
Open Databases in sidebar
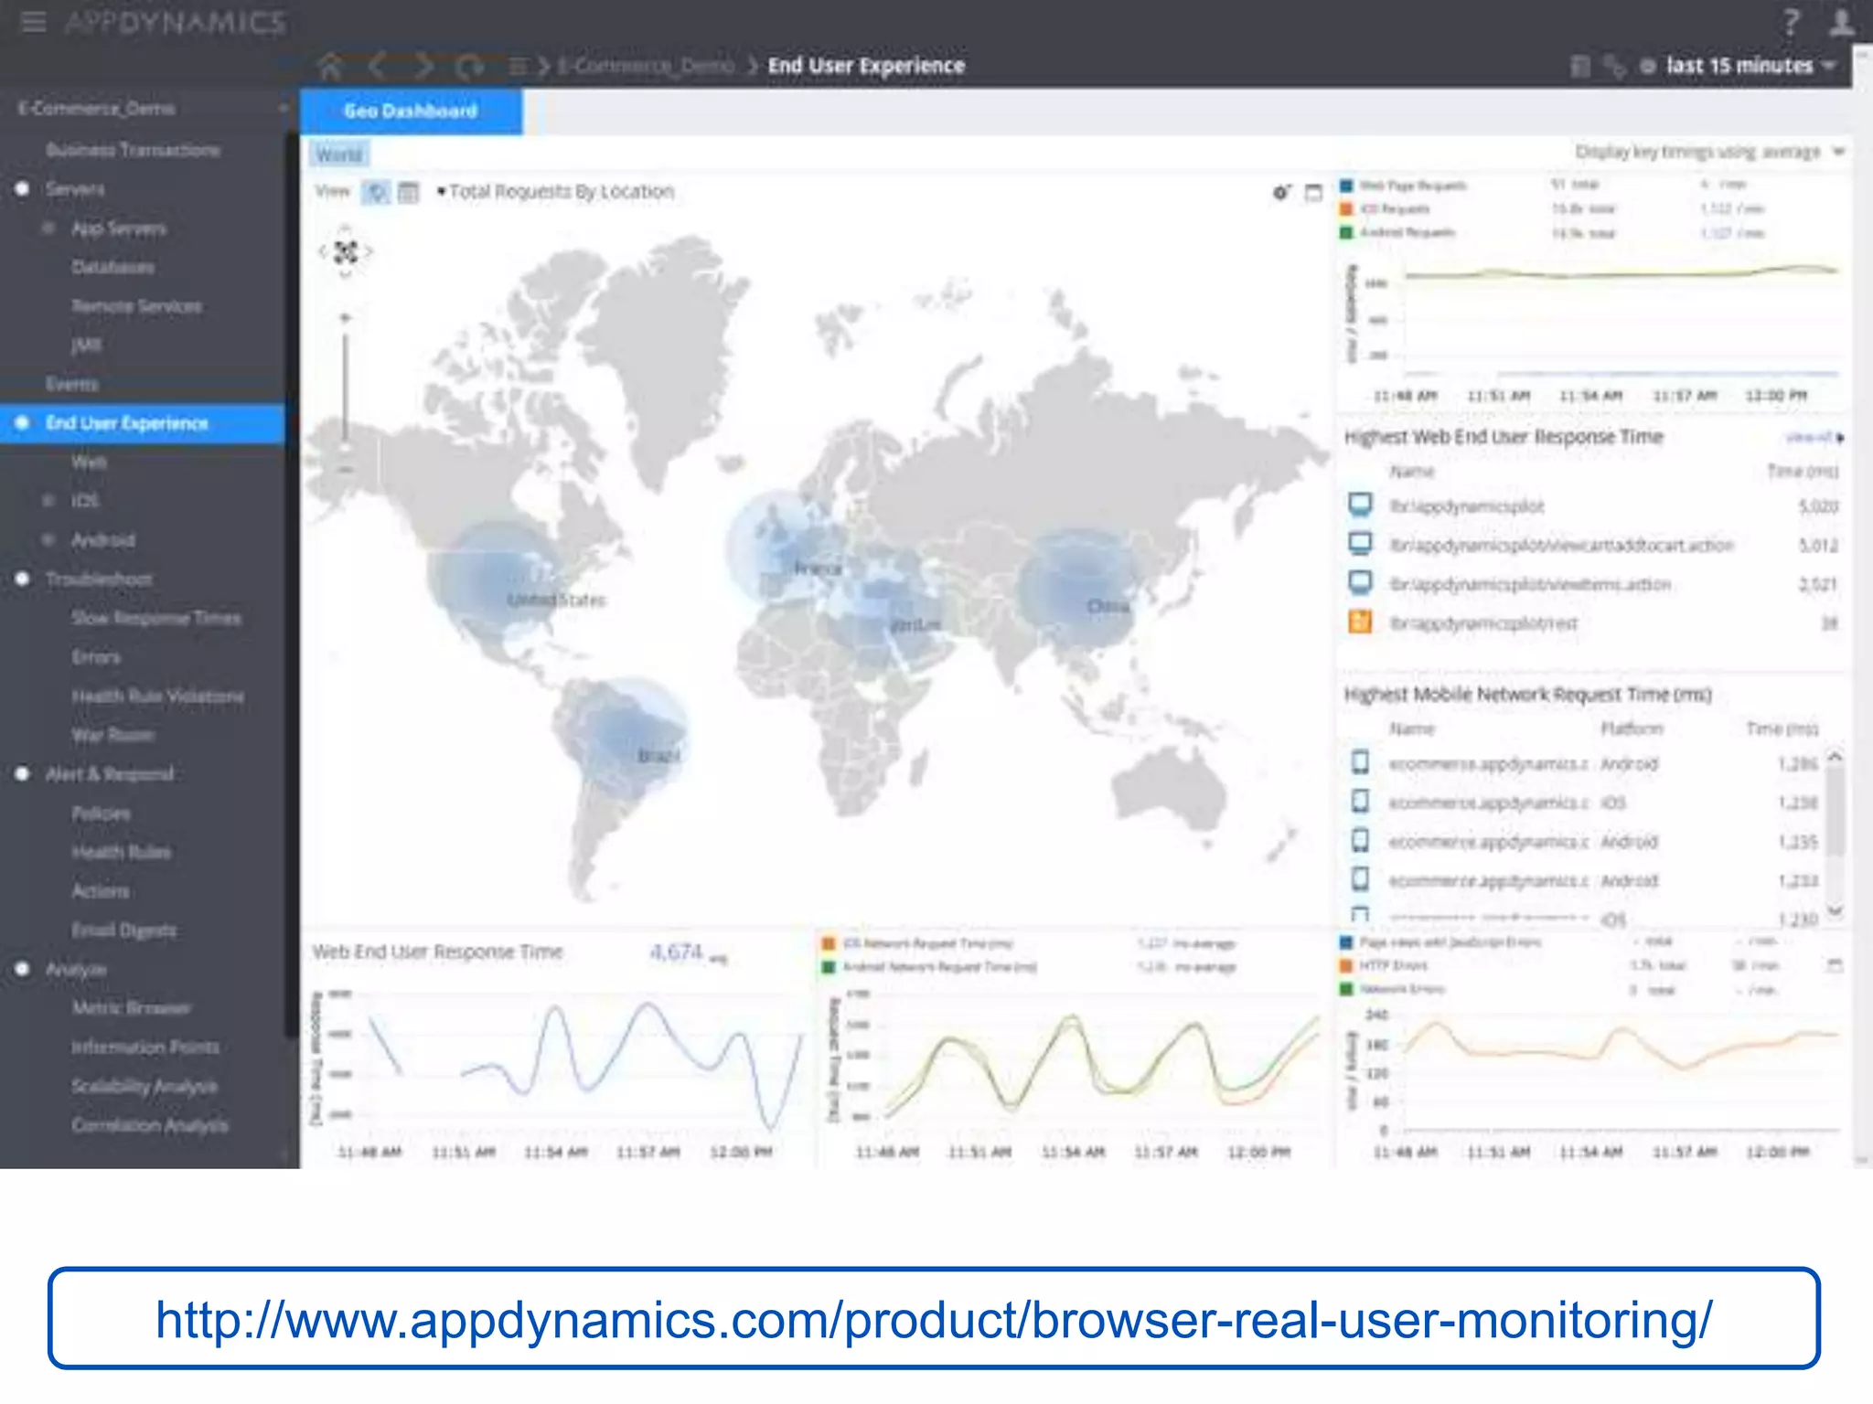coord(113,267)
